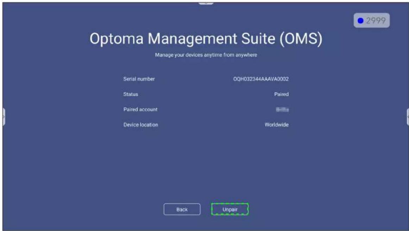Pull down the top center handle
409x231 pixels.
click(x=206, y=3)
